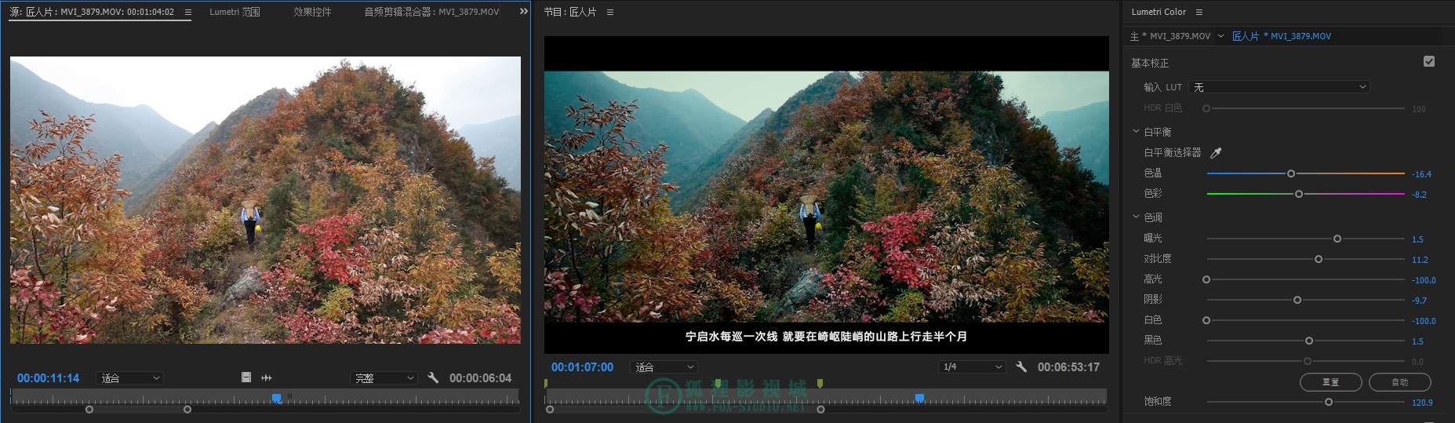Open Program monitor 1/4 resolution dropdown
1455x423 pixels.
972,367
